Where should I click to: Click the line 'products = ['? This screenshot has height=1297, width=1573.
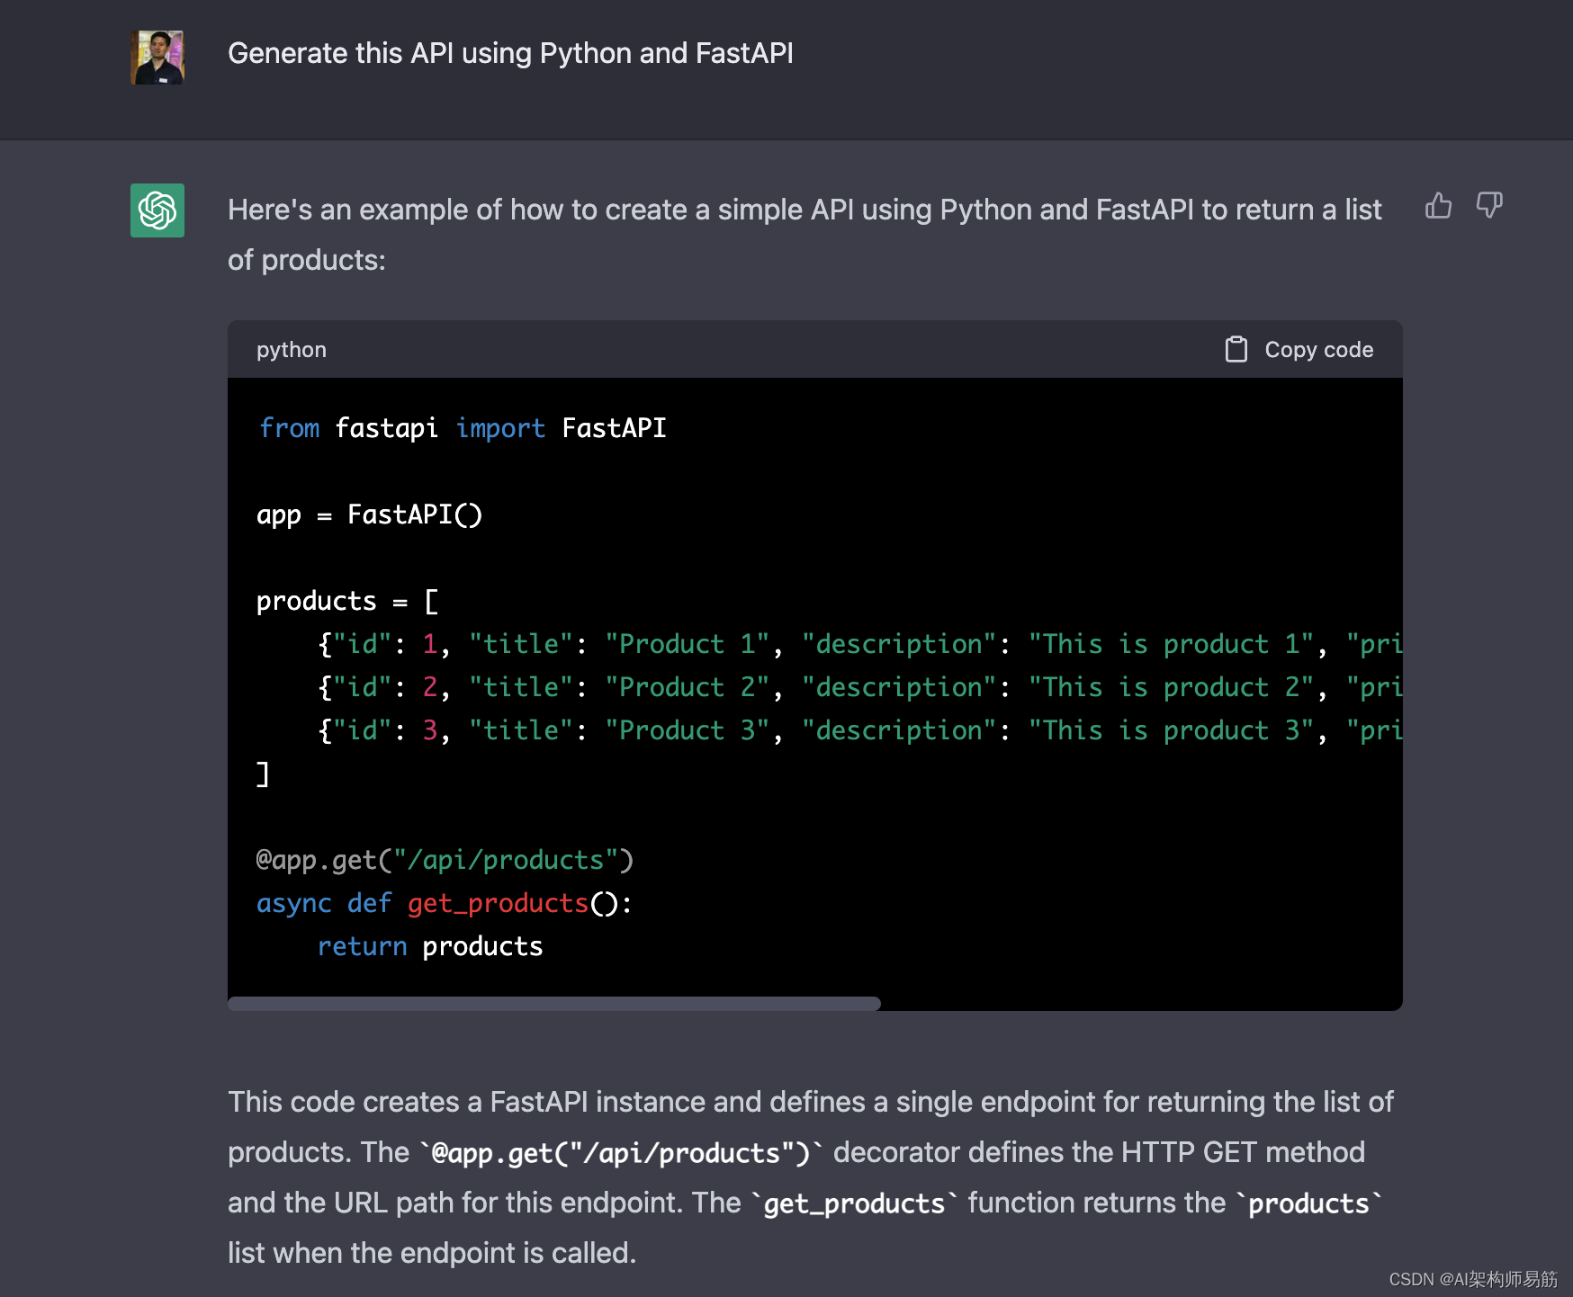347,601
